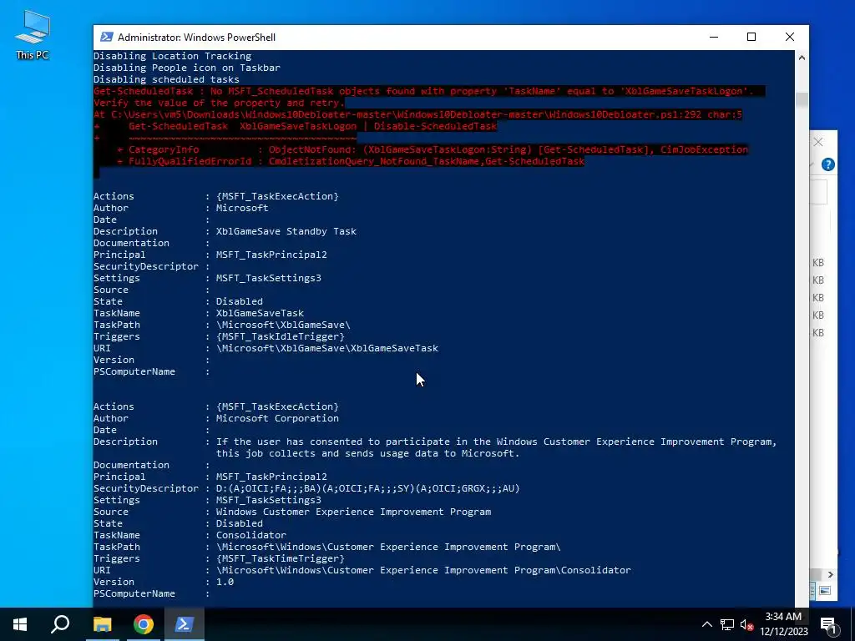Click the red Windows10Debloater.ps1:292 path line

[x=417, y=114]
